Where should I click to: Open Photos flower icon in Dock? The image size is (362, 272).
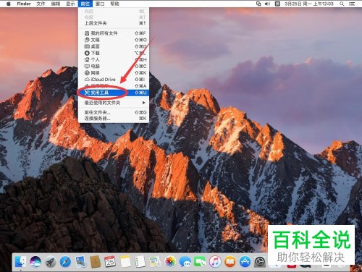point(170,262)
